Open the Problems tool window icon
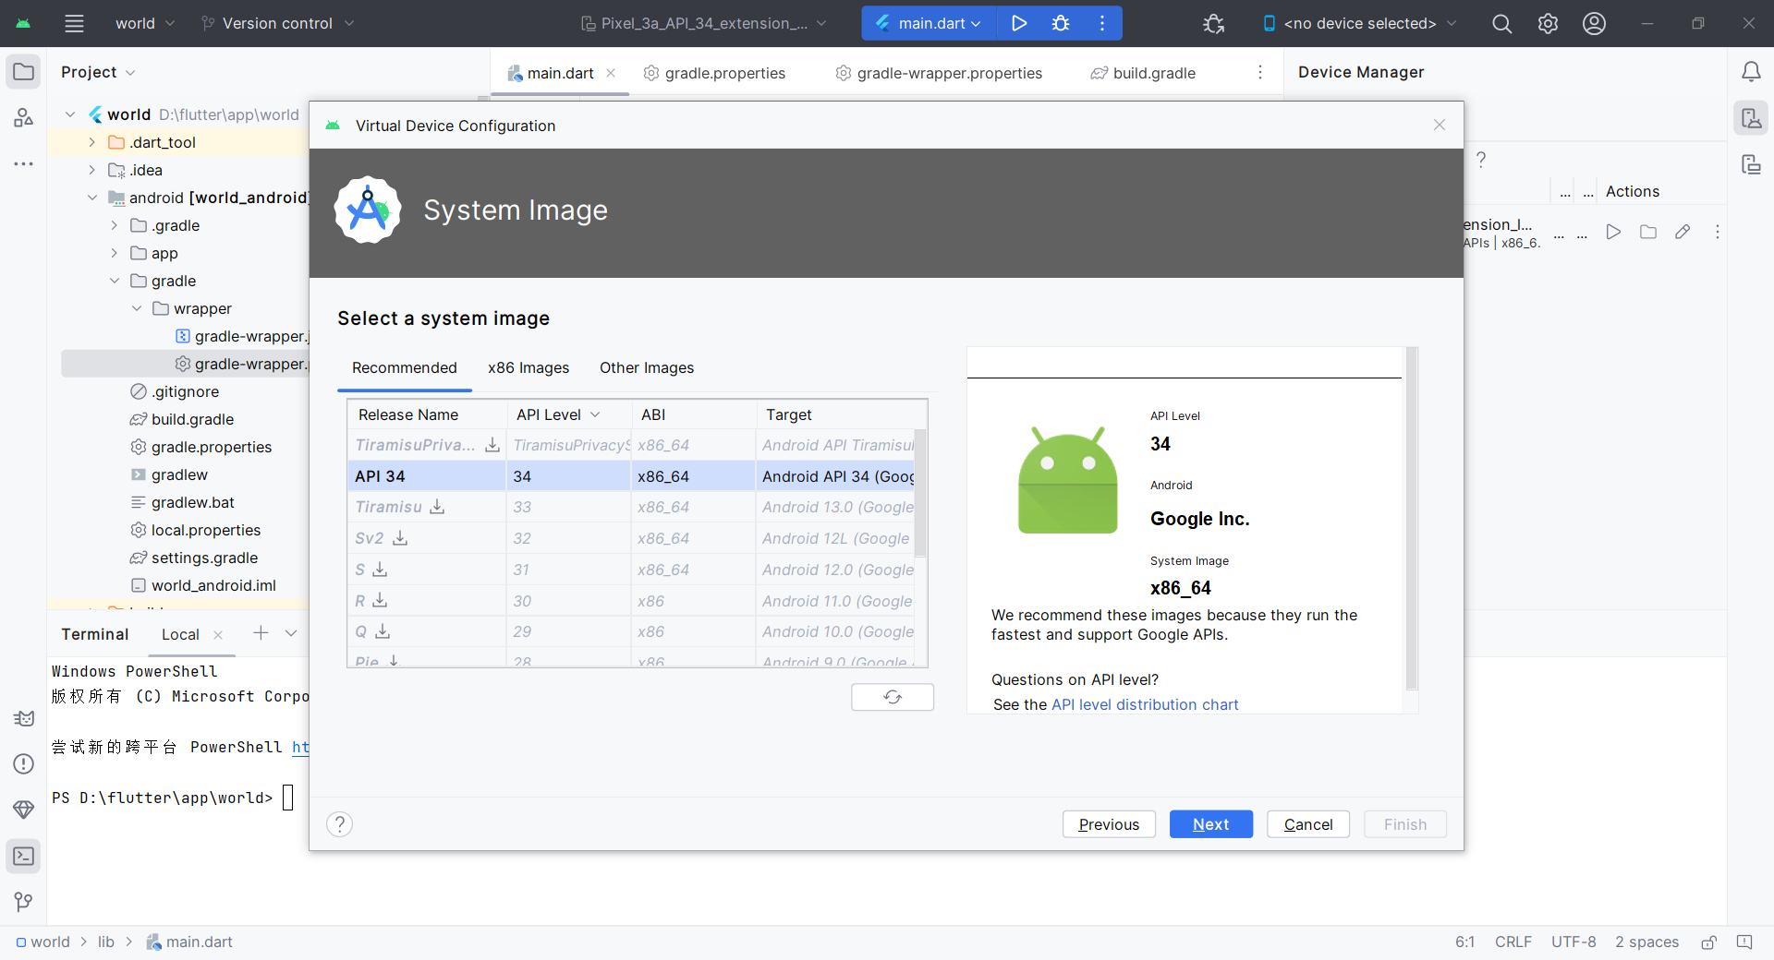Viewport: 1774px width, 960px height. [x=24, y=763]
